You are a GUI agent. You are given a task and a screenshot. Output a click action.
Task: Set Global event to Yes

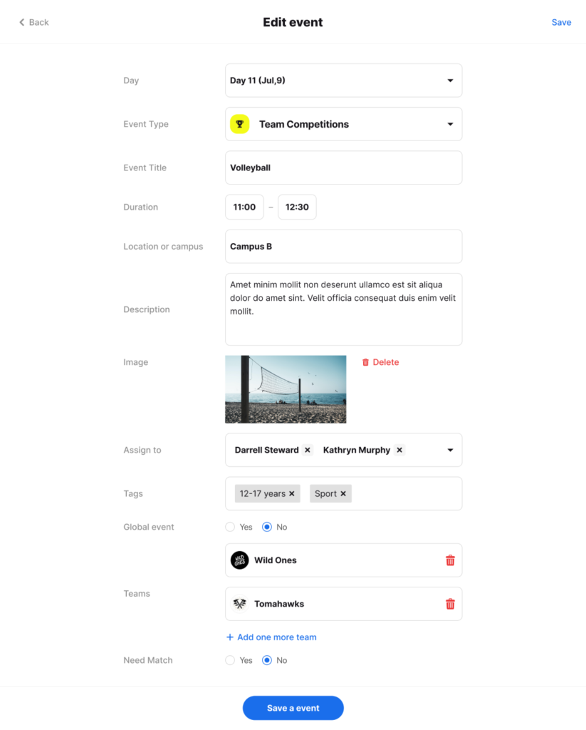(x=230, y=527)
